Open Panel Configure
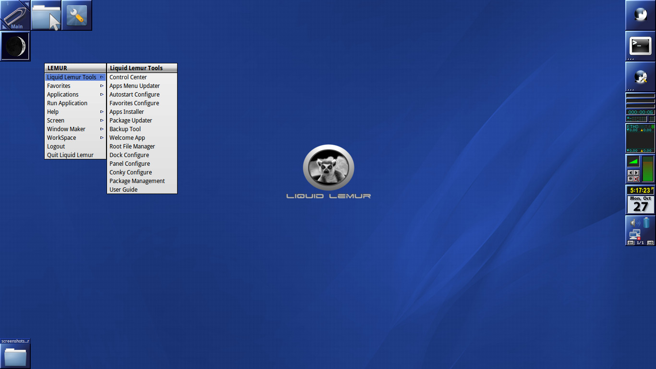This screenshot has height=369, width=656. click(x=142, y=164)
